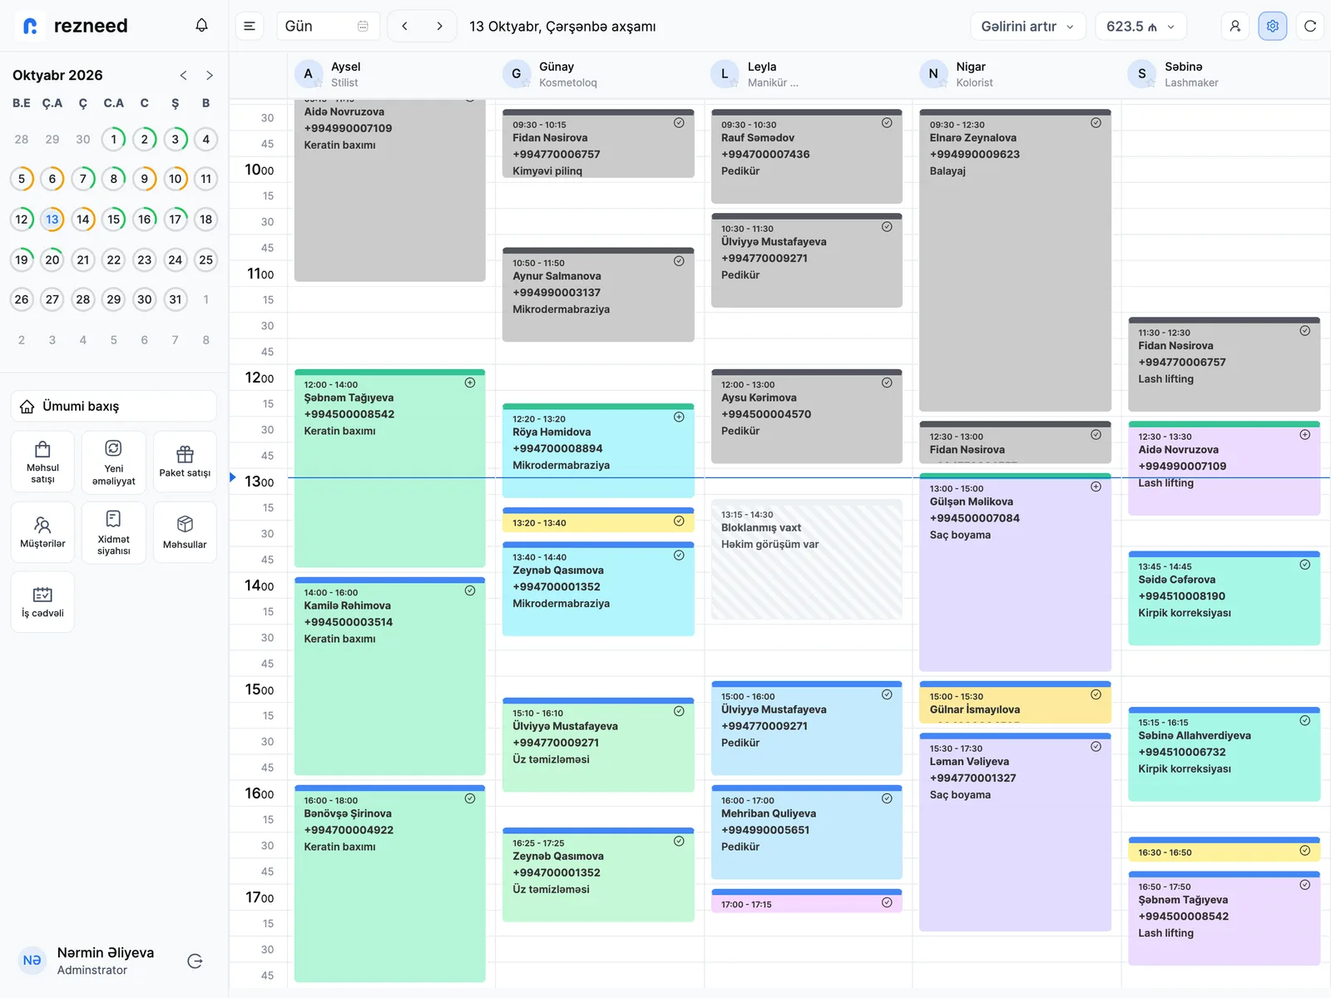Open Məhsul satışı tile
The image size is (1331, 998).
pyautogui.click(x=42, y=462)
